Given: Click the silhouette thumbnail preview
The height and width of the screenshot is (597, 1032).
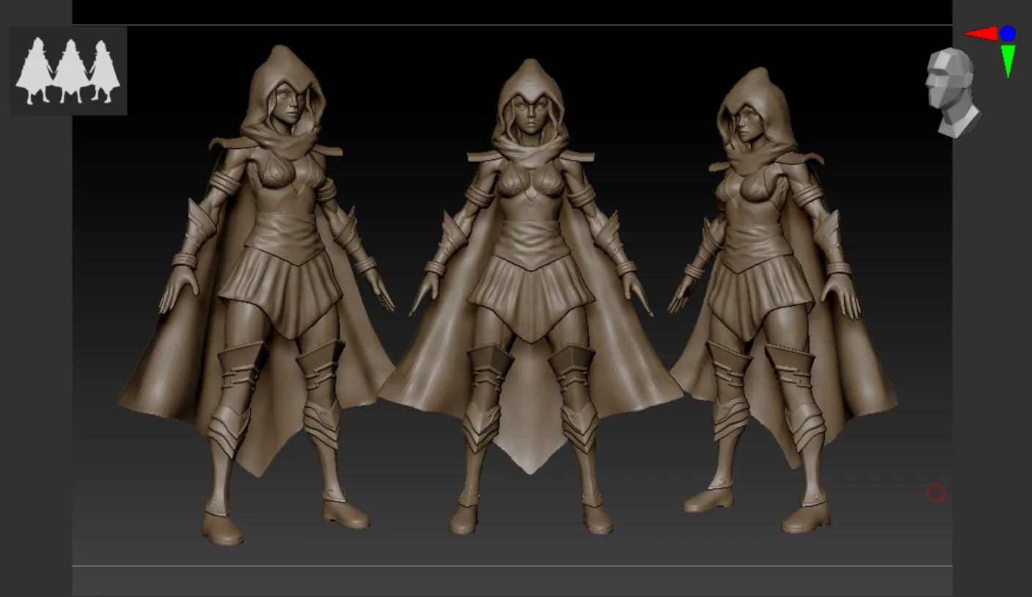Looking at the screenshot, I should pyautogui.click(x=68, y=71).
